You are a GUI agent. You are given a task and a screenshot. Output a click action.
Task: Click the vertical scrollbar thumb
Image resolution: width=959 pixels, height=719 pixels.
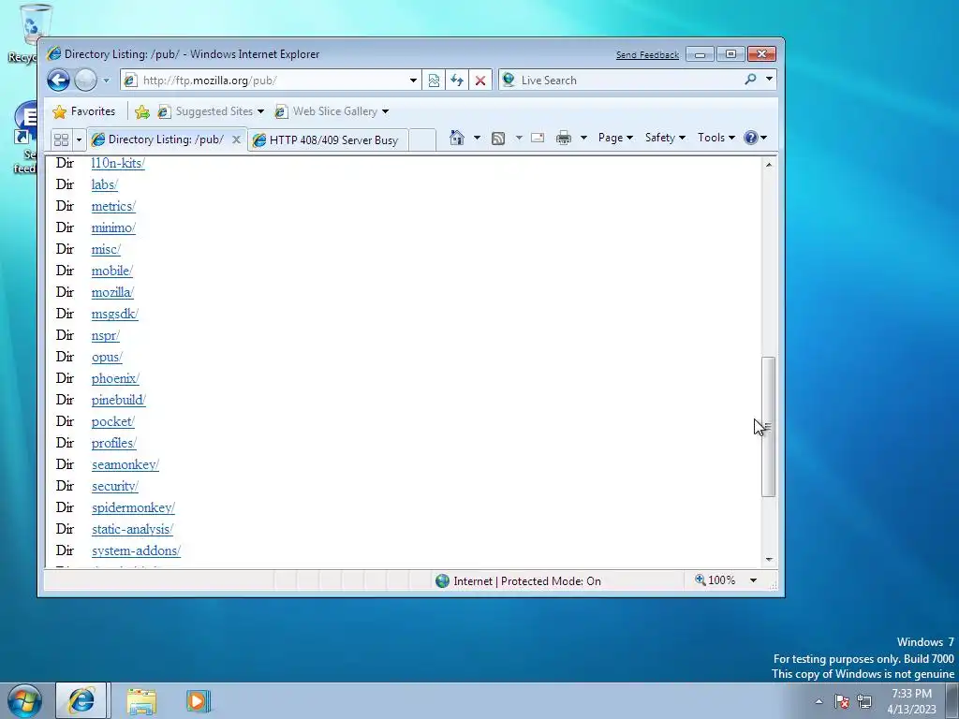[769, 427]
